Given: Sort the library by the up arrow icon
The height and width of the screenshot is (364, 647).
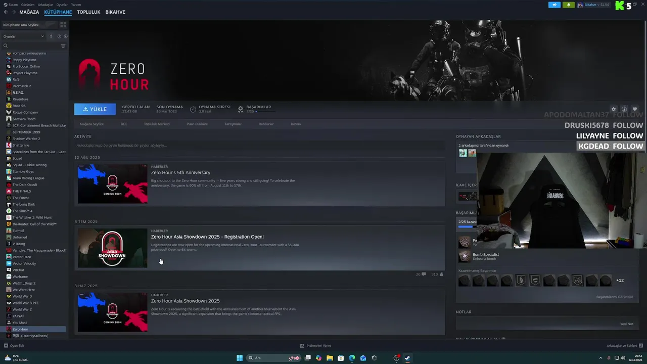Looking at the screenshot, I should click(51, 36).
